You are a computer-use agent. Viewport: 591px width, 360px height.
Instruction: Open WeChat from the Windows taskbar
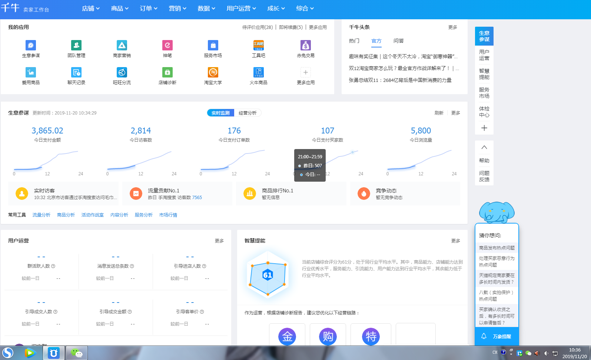[77, 353]
